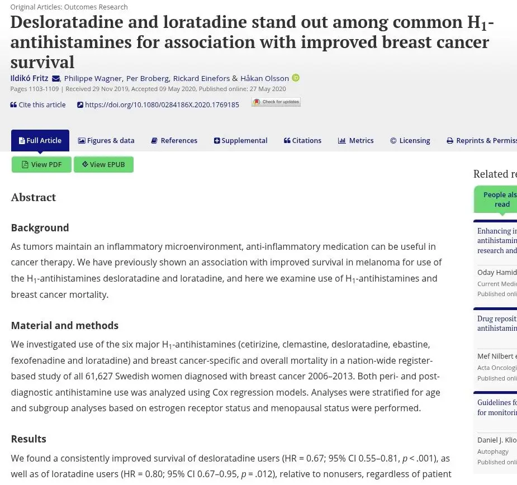Open the Full Article tab
The width and height of the screenshot is (517, 485).
(x=40, y=140)
